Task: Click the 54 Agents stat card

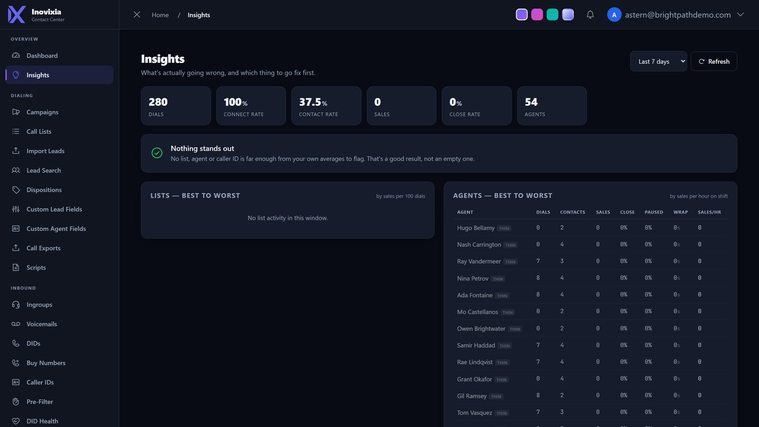Action: click(x=552, y=106)
